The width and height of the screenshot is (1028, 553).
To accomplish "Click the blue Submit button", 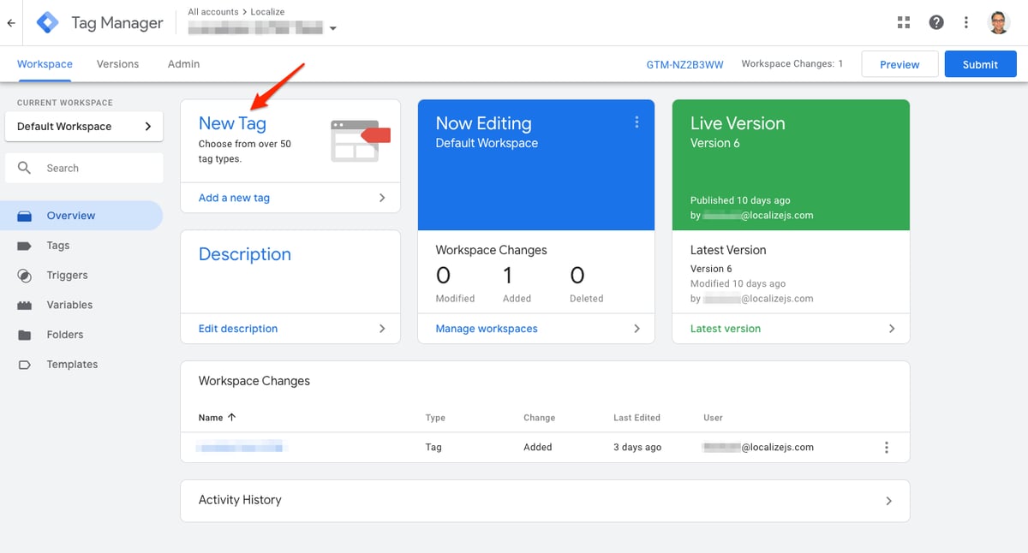I will point(980,64).
